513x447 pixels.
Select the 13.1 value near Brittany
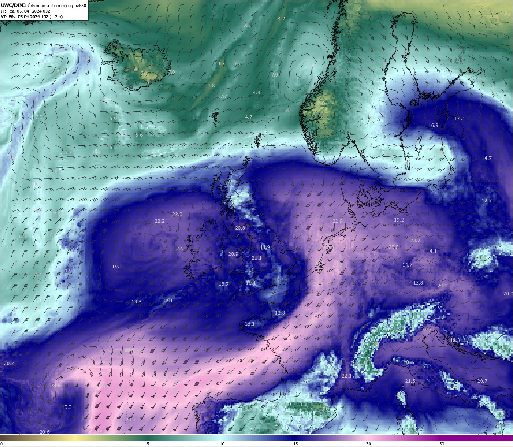250,324
